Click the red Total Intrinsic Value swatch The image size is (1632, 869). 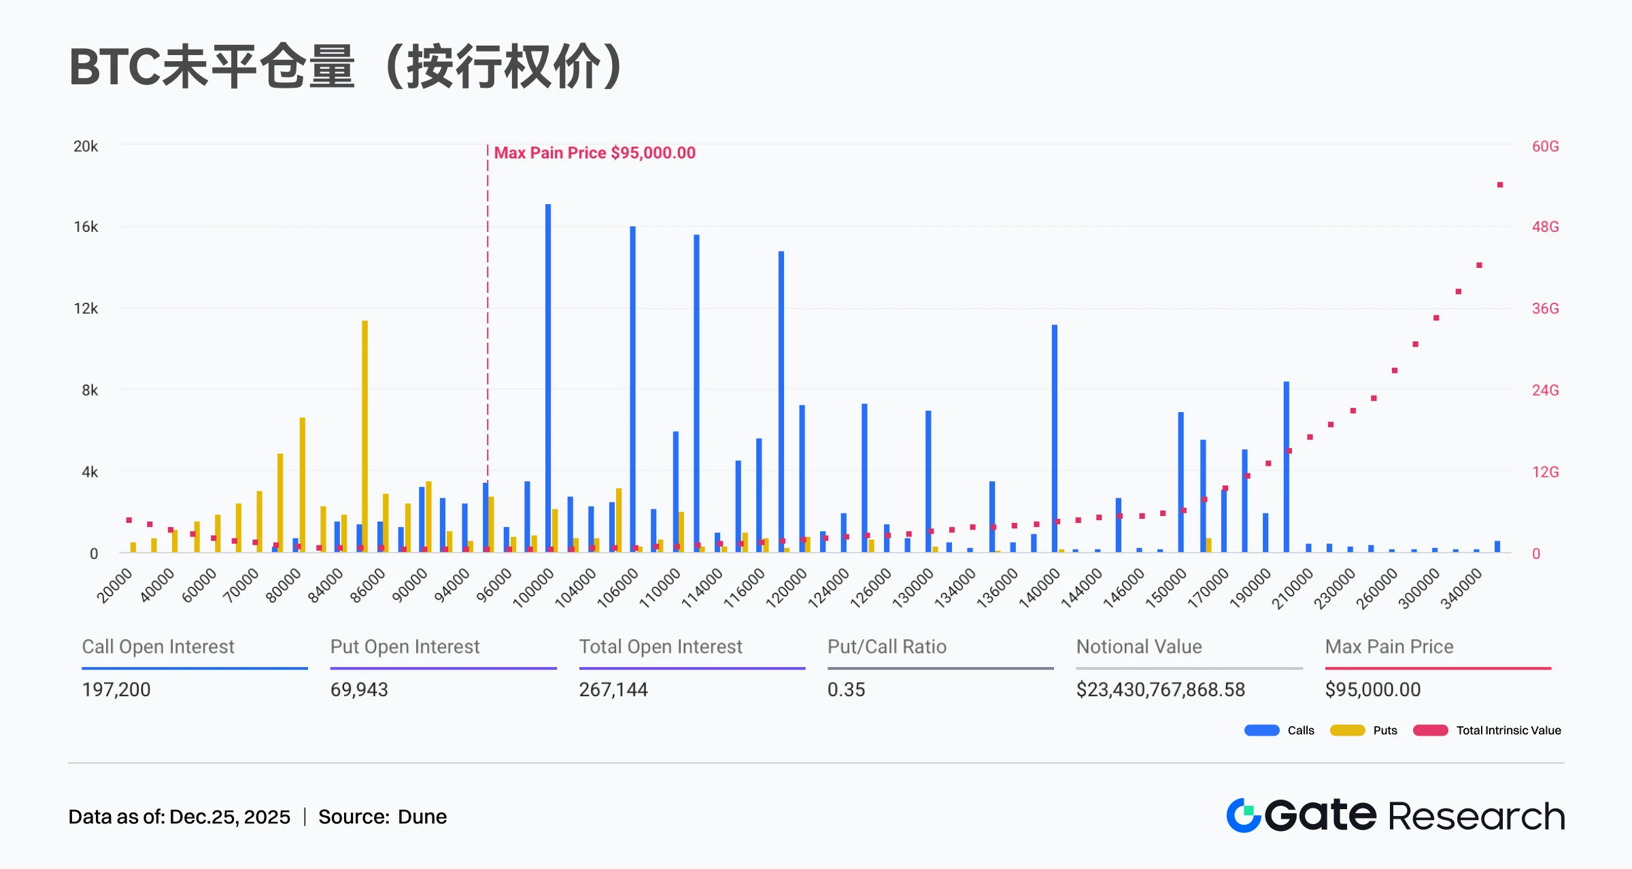[x=1430, y=730]
